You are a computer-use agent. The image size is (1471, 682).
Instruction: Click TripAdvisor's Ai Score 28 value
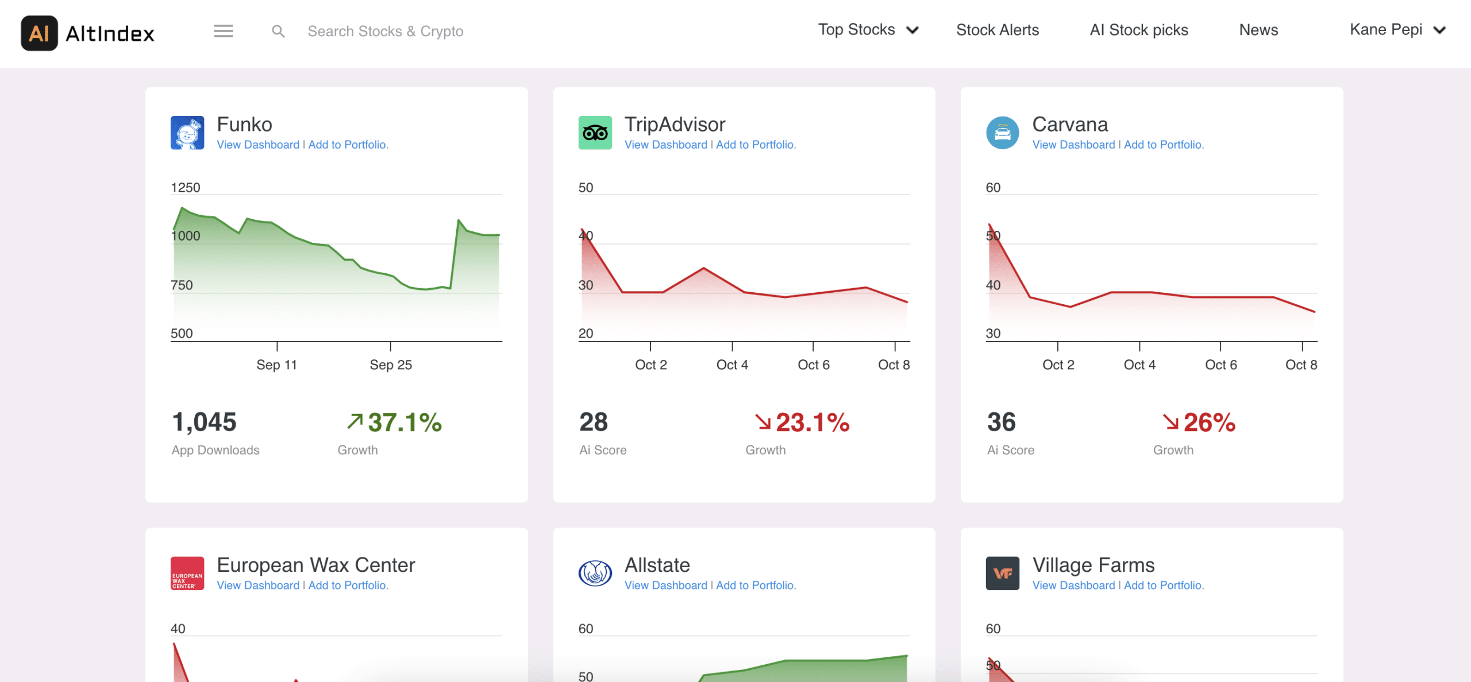tap(594, 422)
